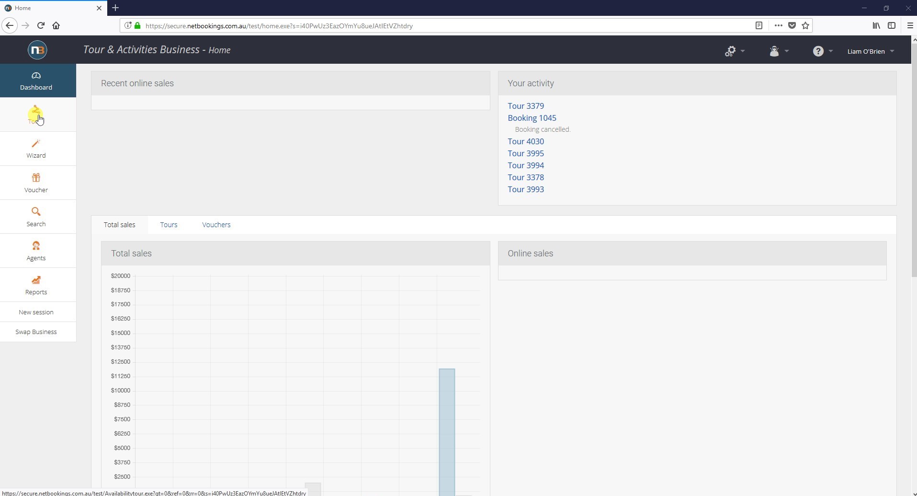917x496 pixels.
Task: Toggle reader view icon
Action: [x=759, y=25]
